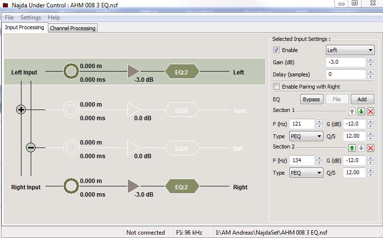Decrease Delay (samples) with spinner down arrow
The width and height of the screenshot is (383, 238).
coord(370,76)
